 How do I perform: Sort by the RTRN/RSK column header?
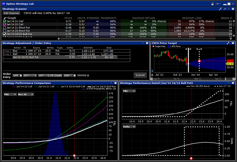pyautogui.click(x=93, y=18)
